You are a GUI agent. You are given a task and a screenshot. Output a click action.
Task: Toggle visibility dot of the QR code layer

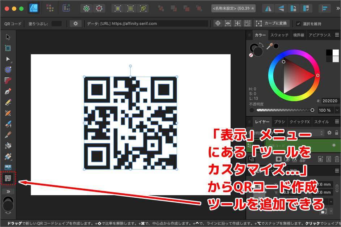tap(334, 145)
